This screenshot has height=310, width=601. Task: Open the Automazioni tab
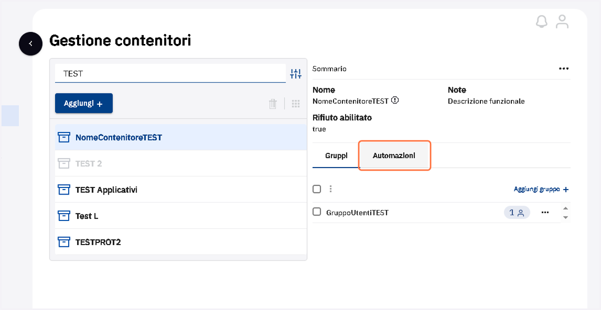point(394,155)
